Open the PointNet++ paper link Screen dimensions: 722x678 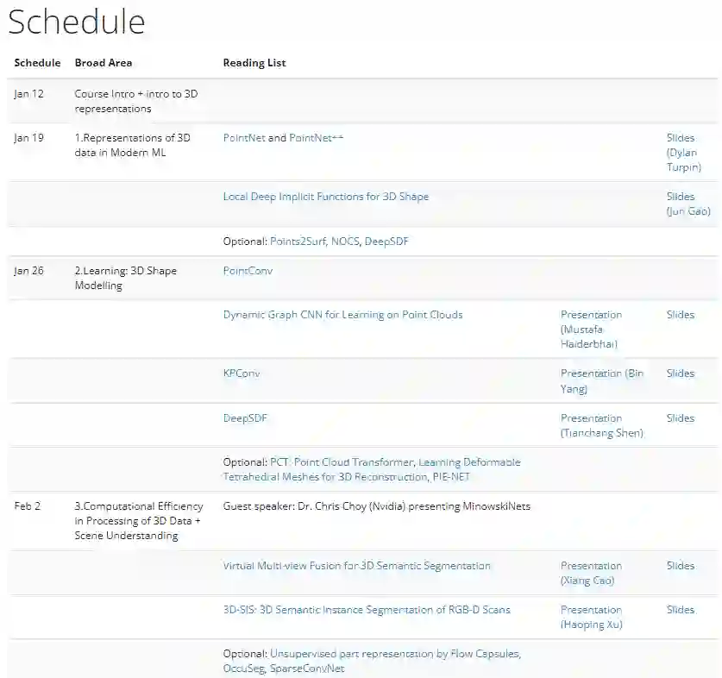[x=316, y=138]
